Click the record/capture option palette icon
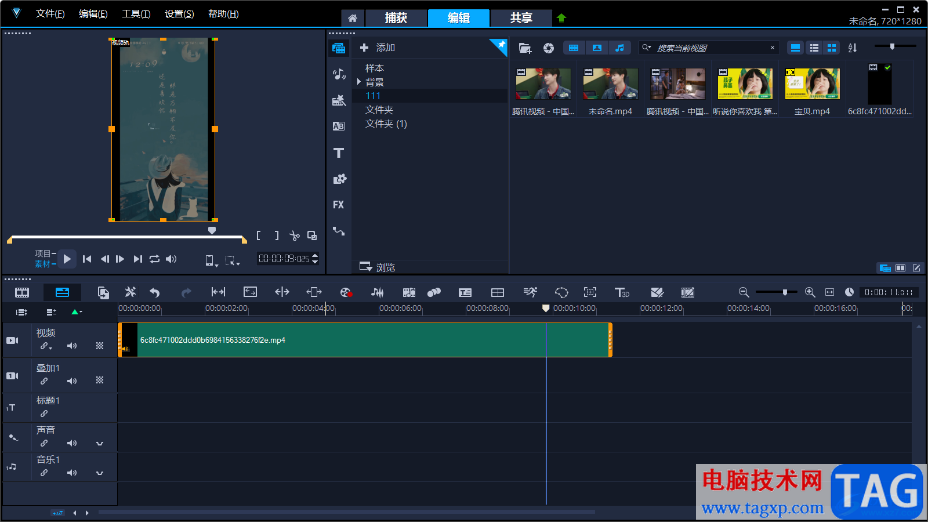This screenshot has width=928, height=522. tap(346, 292)
